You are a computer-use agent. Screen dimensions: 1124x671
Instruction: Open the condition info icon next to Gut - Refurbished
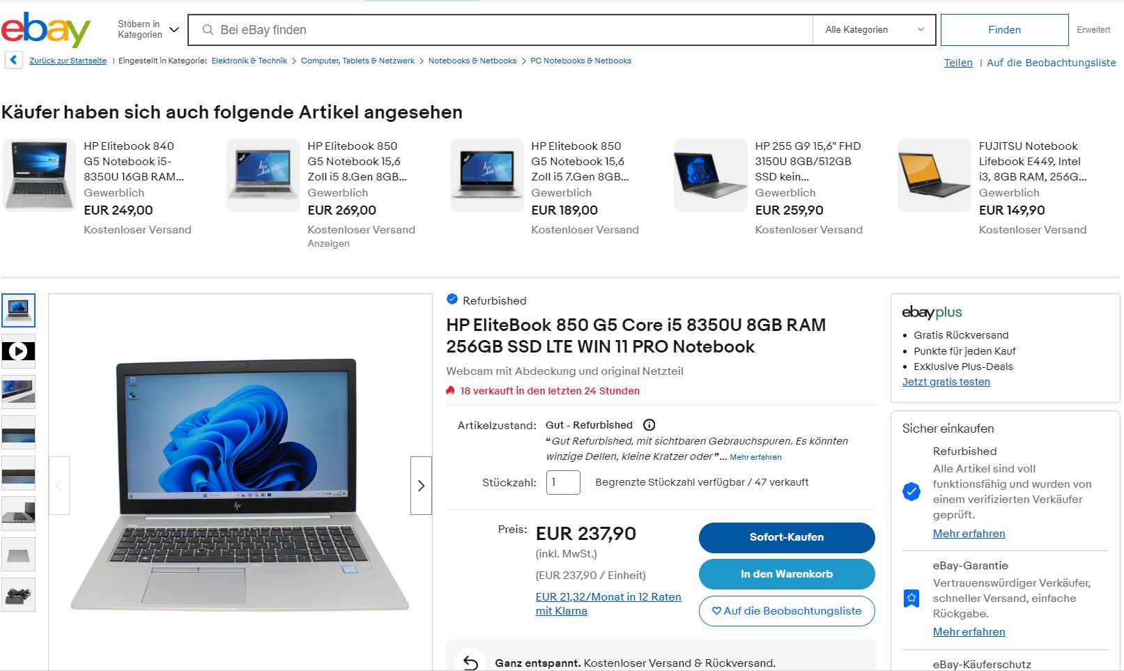pos(649,425)
